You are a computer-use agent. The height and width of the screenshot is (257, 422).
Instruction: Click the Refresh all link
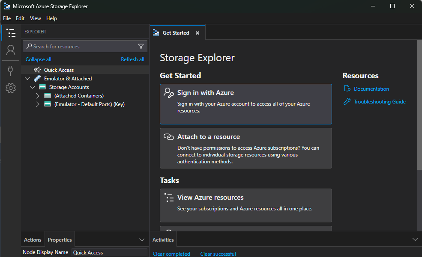pyautogui.click(x=132, y=59)
